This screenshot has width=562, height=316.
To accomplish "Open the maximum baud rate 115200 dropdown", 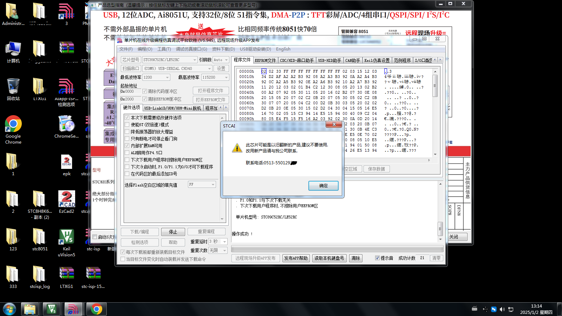I will coord(226,77).
